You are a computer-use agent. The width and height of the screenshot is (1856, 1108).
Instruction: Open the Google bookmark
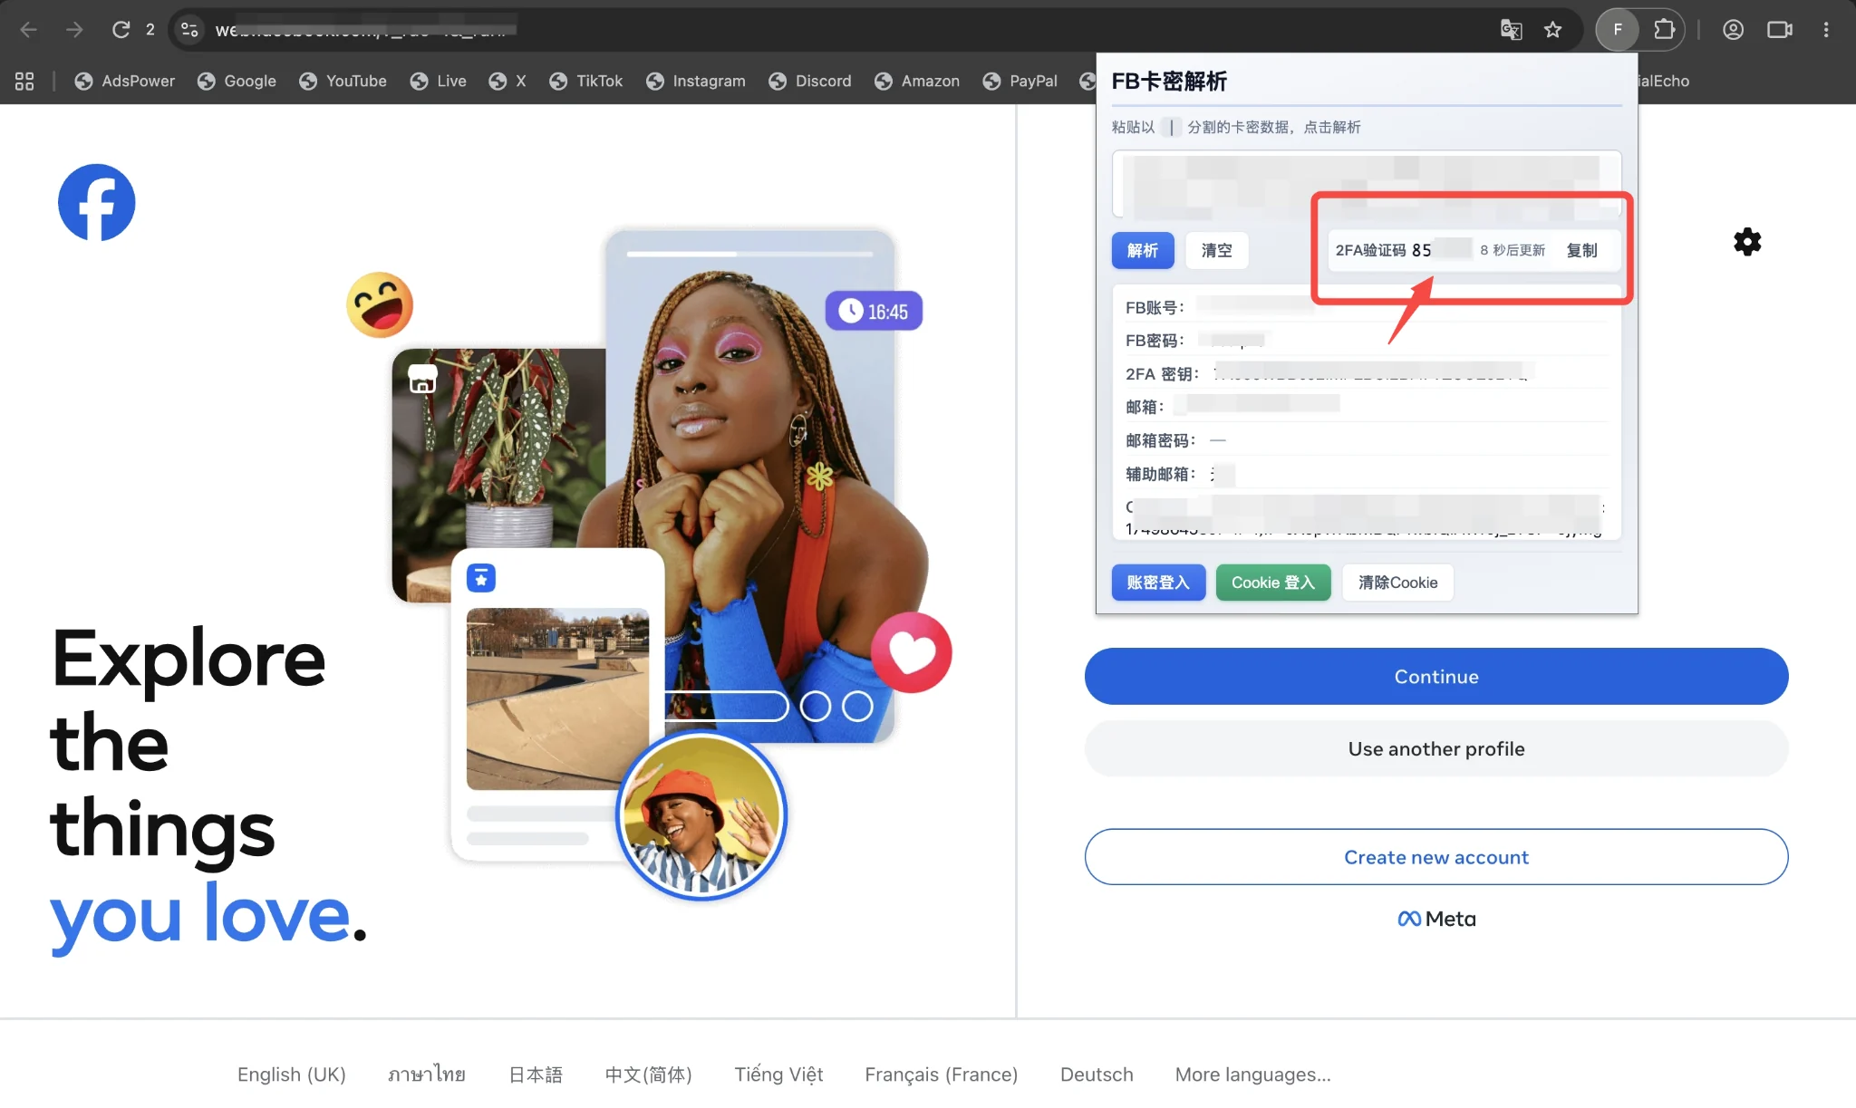coord(237,81)
